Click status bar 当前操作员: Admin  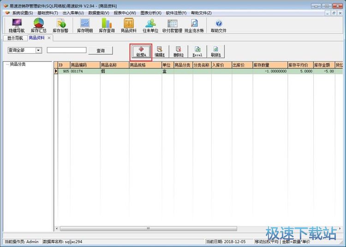pyautogui.click(x=21, y=241)
